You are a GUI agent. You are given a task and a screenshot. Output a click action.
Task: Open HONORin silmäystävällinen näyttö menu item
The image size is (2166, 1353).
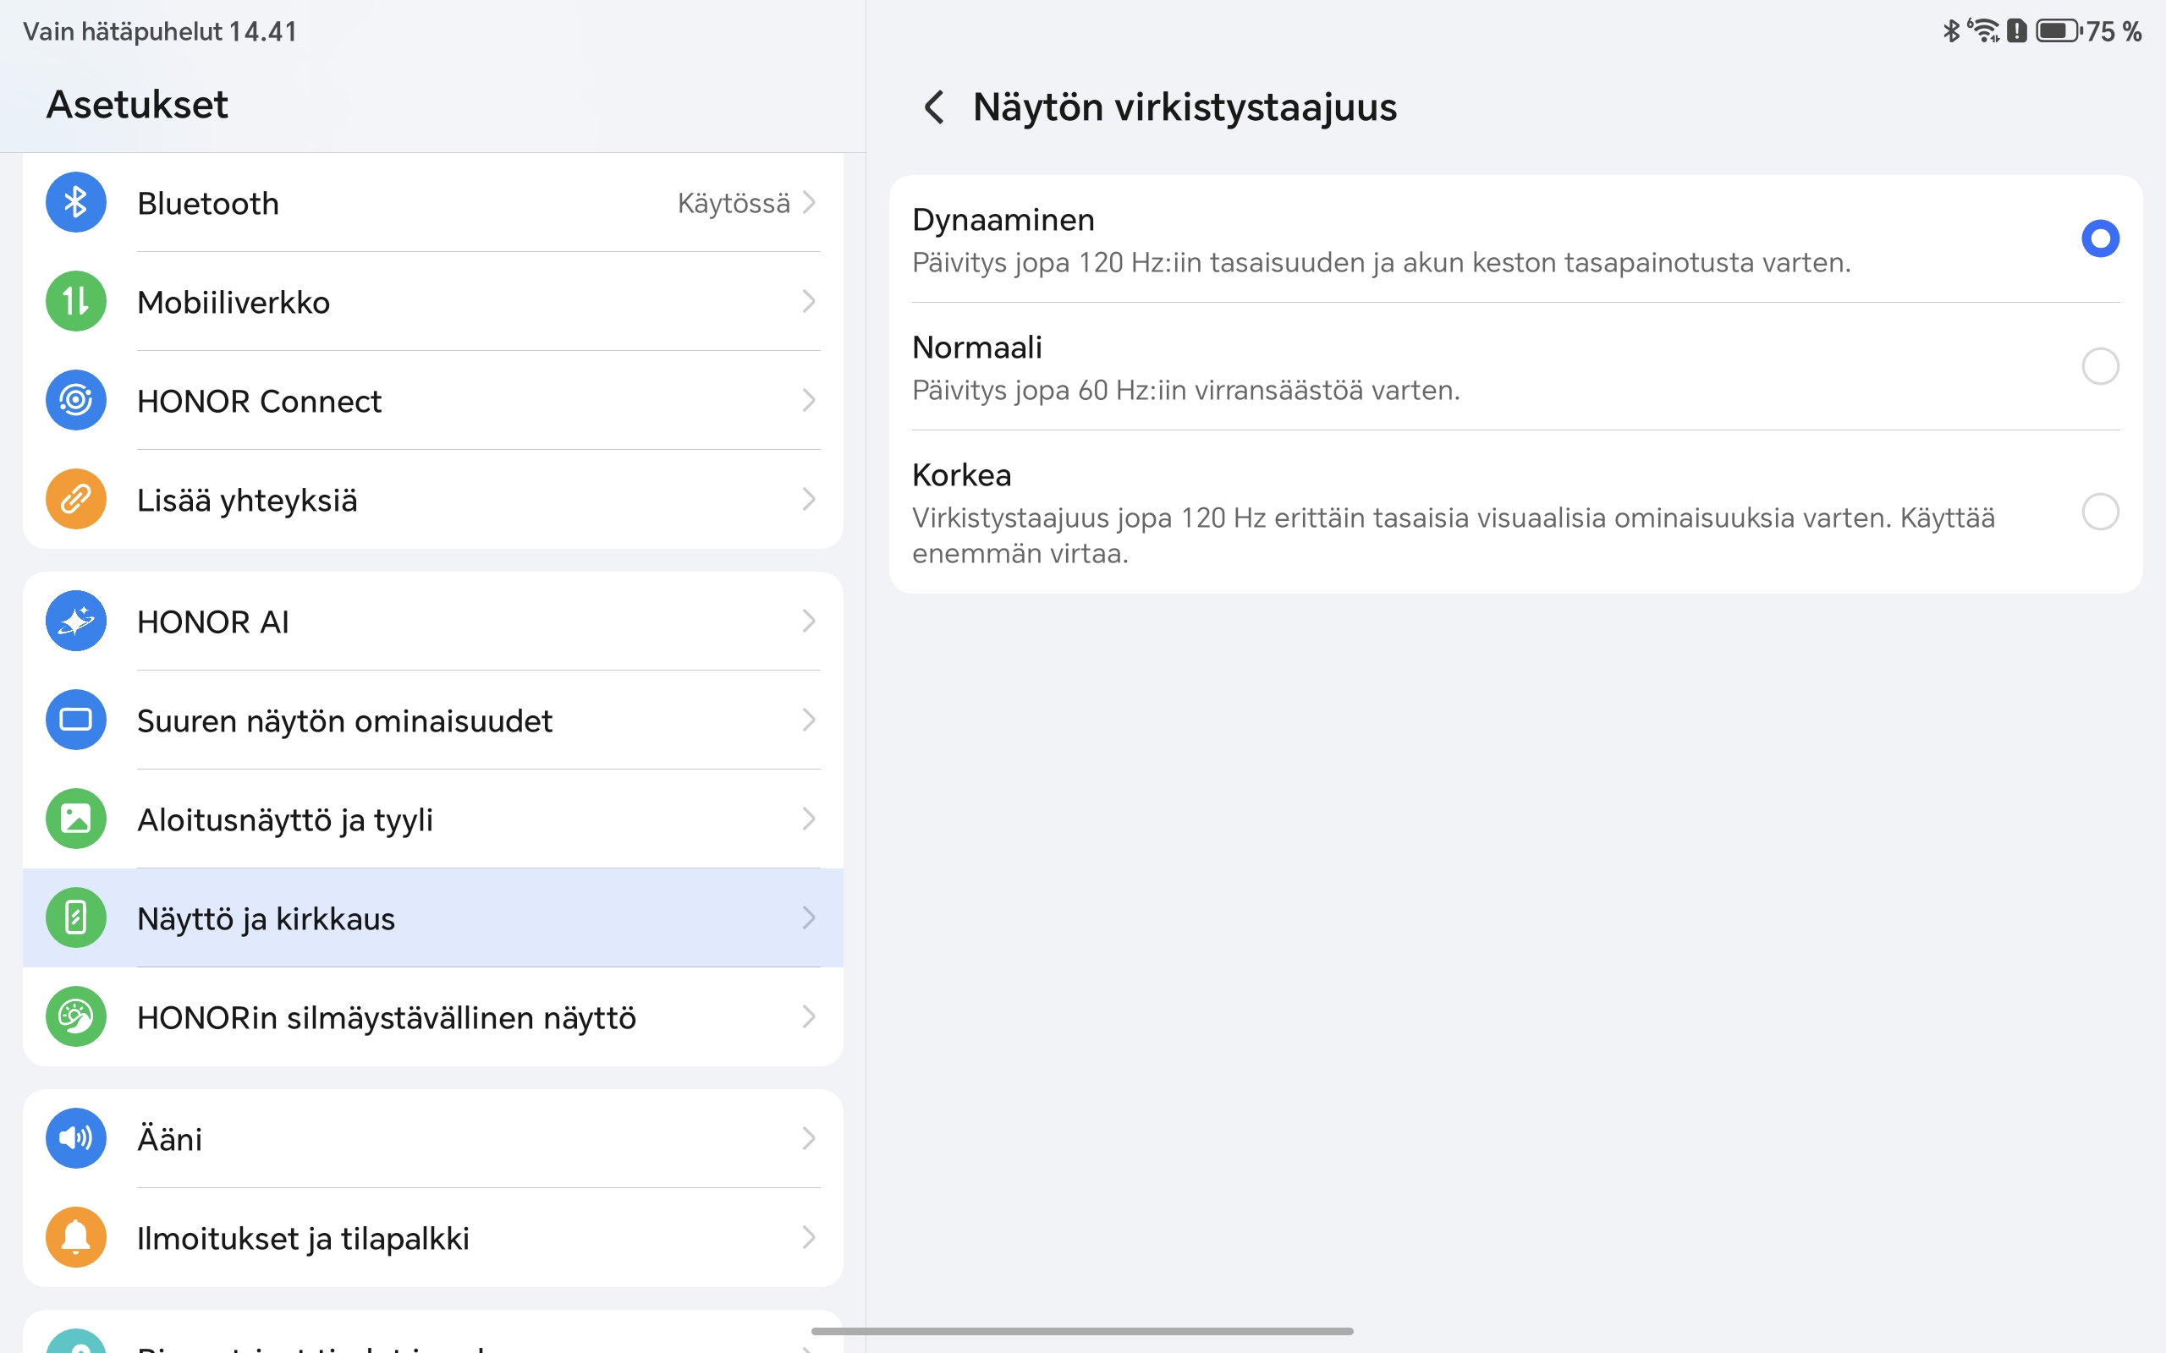click(386, 1017)
